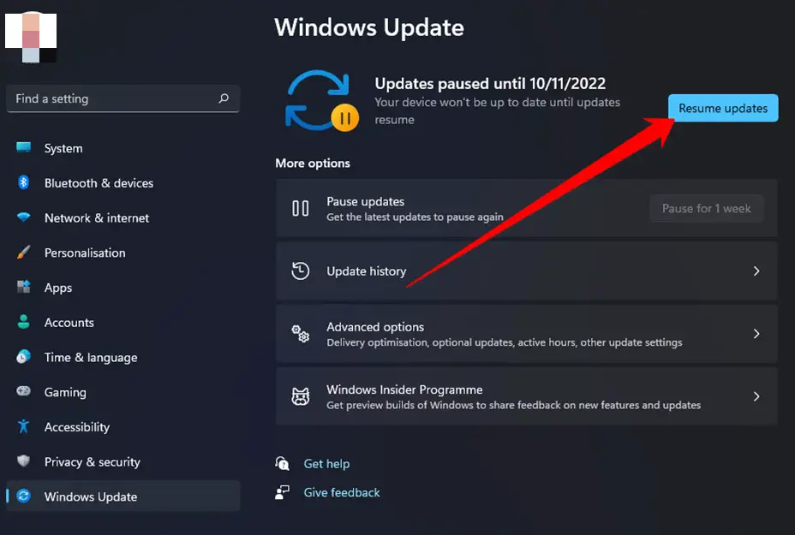Image resolution: width=795 pixels, height=535 pixels.
Task: Click the Resume updates button
Action: 723,108
